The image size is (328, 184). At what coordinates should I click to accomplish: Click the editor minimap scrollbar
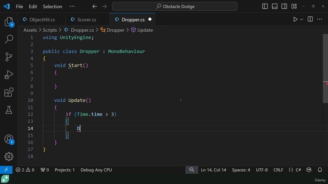coord(325,68)
